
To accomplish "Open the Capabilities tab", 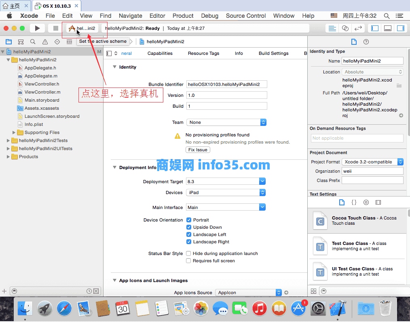I will [160, 54].
